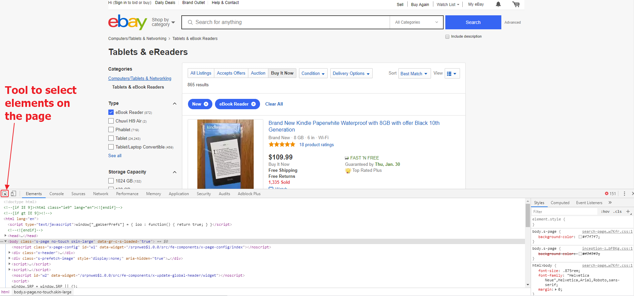The image size is (634, 296).
Task: Enable Include description checkbox
Action: (447, 37)
